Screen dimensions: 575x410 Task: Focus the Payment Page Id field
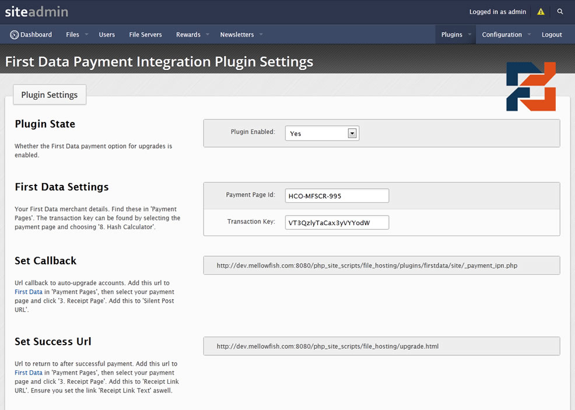click(336, 196)
